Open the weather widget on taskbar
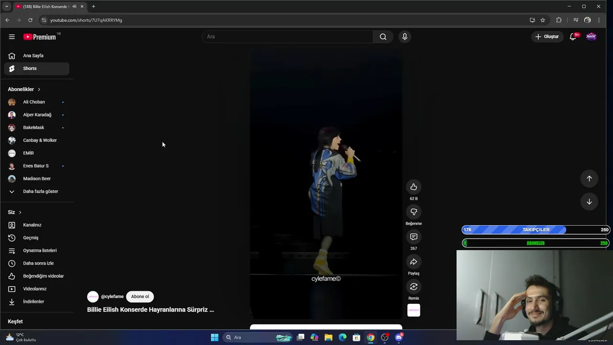The height and width of the screenshot is (345, 613). point(20,337)
